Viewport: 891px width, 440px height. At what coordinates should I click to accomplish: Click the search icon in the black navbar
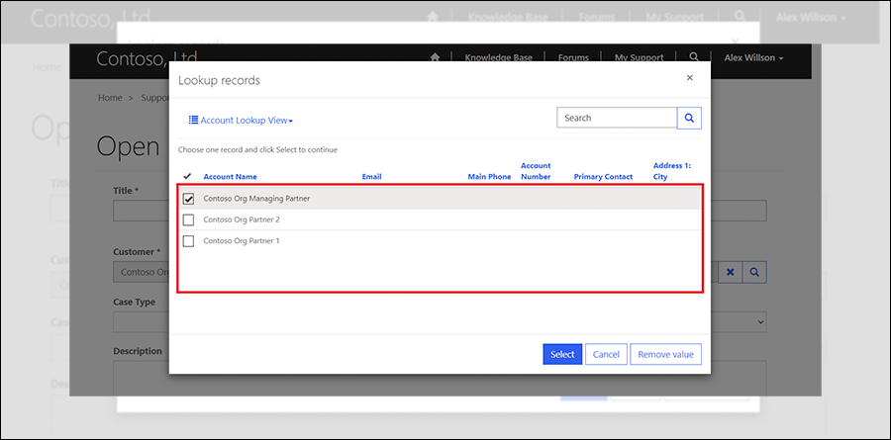point(694,57)
